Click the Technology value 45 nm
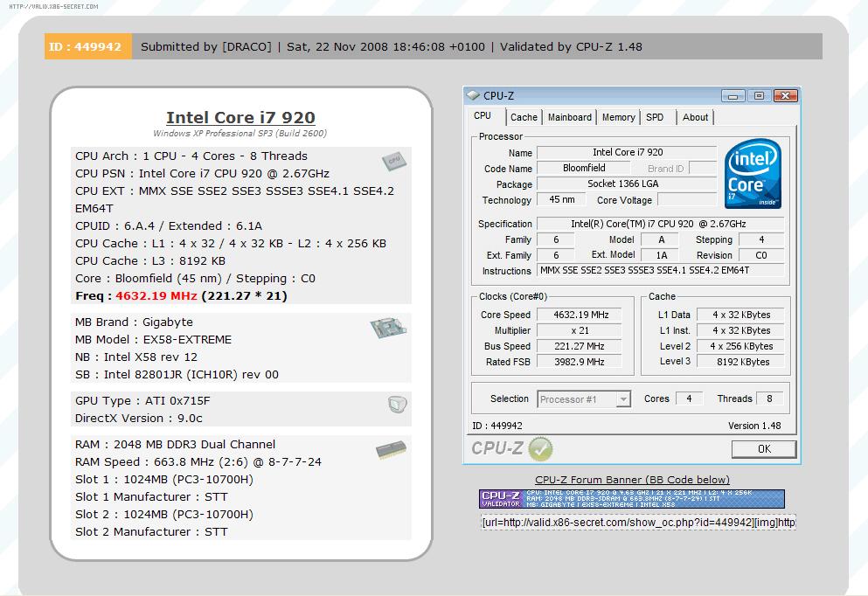 [561, 199]
